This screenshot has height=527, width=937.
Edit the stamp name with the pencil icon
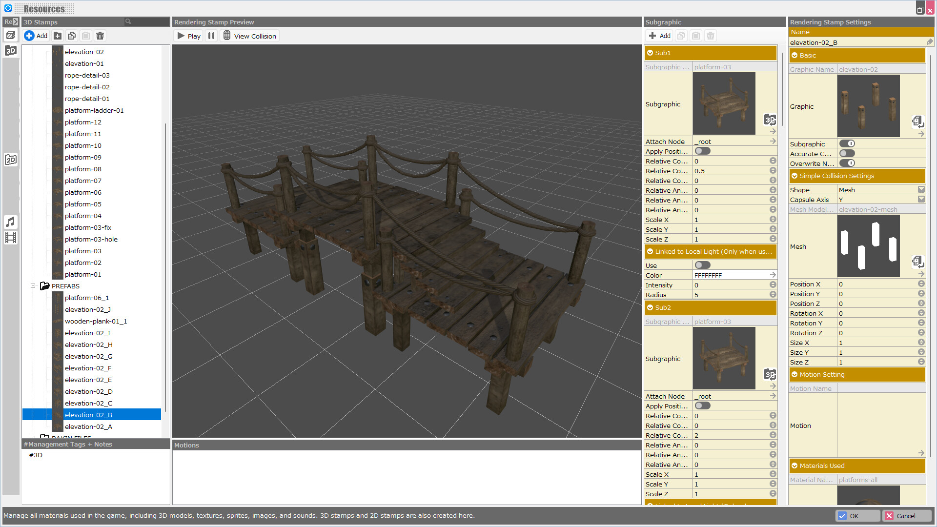(930, 42)
